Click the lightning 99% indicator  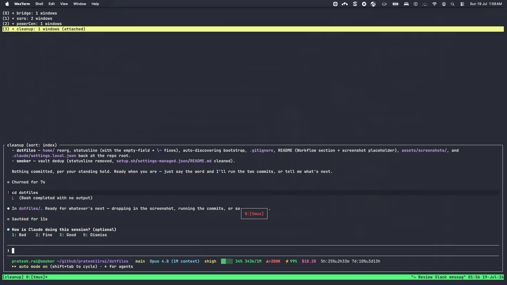point(291,261)
